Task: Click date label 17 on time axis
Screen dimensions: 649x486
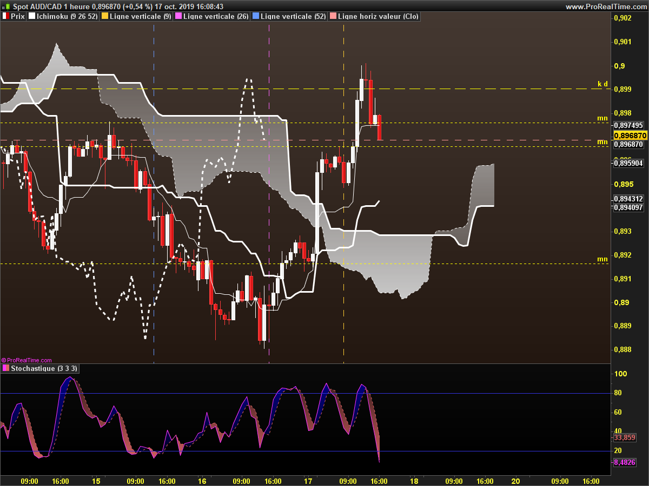Action: pos(308,481)
